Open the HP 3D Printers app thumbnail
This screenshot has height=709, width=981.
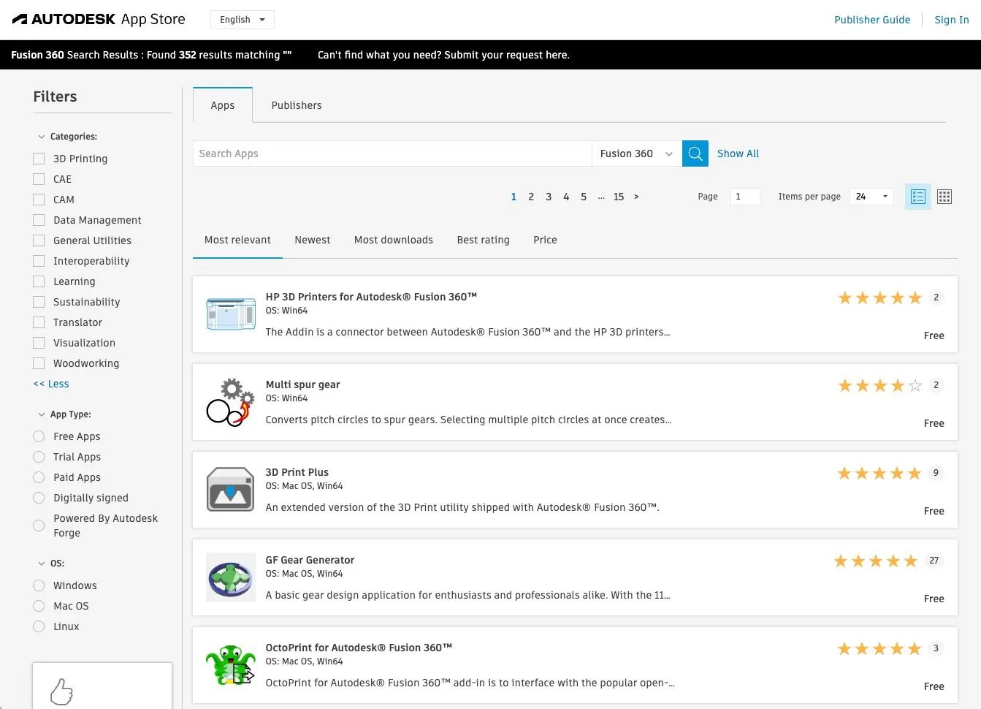tap(231, 314)
